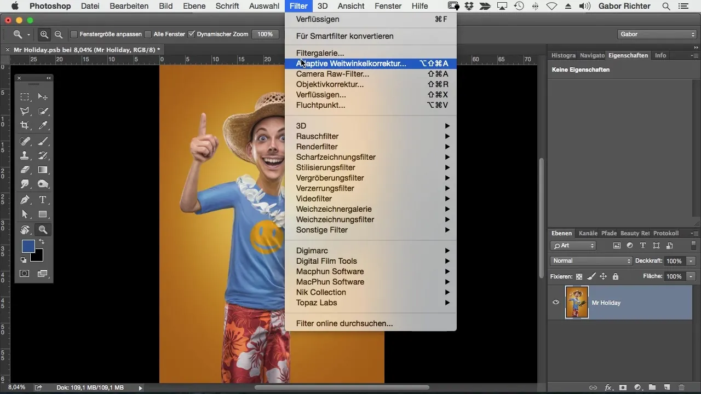Open the Normal blend mode dropdown
This screenshot has height=394, width=701.
tap(591, 261)
